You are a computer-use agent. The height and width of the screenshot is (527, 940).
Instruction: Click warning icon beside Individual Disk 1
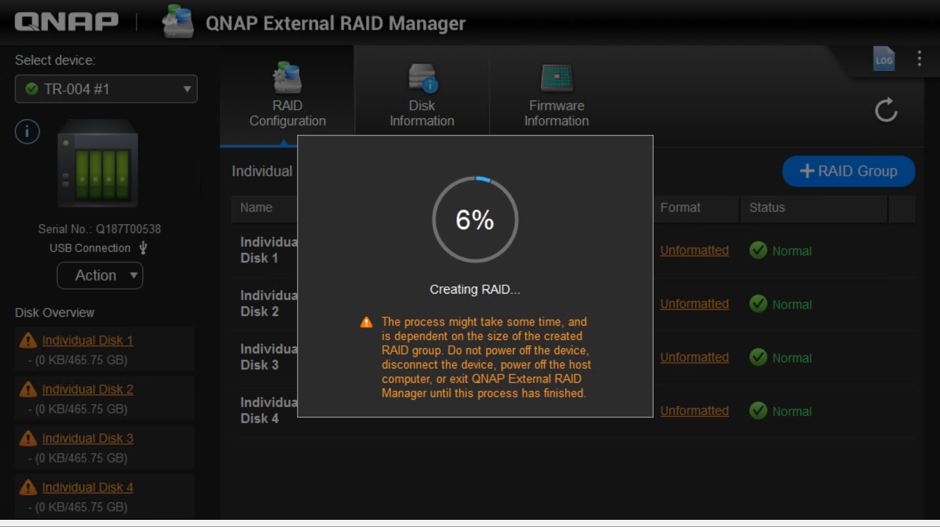click(x=28, y=340)
